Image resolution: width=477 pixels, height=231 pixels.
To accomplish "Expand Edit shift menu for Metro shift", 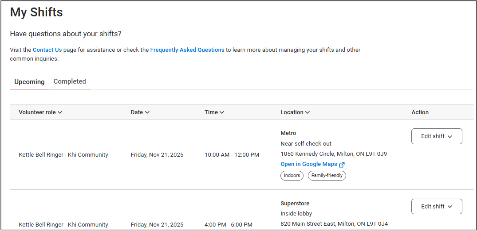I will click(436, 136).
